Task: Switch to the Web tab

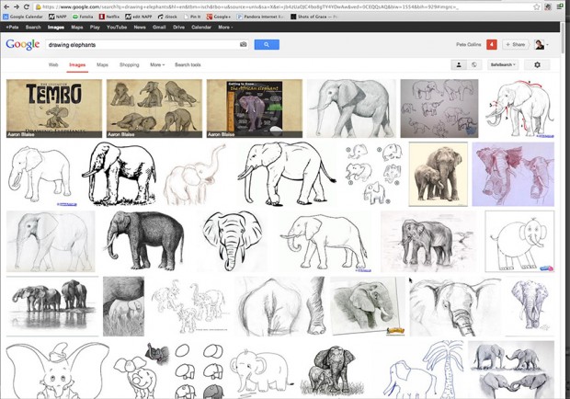Action: [x=53, y=64]
